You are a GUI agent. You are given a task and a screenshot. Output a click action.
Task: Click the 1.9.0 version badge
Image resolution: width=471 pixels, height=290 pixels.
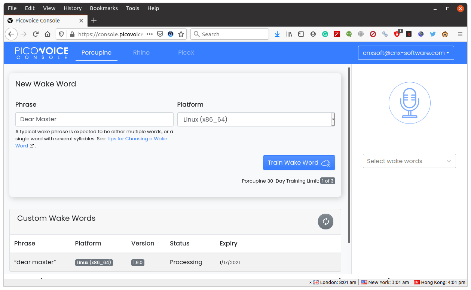[138, 262]
